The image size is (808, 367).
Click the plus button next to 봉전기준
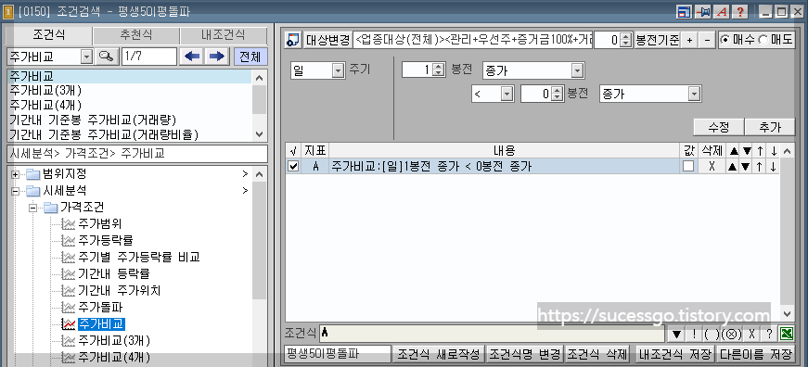tap(689, 40)
